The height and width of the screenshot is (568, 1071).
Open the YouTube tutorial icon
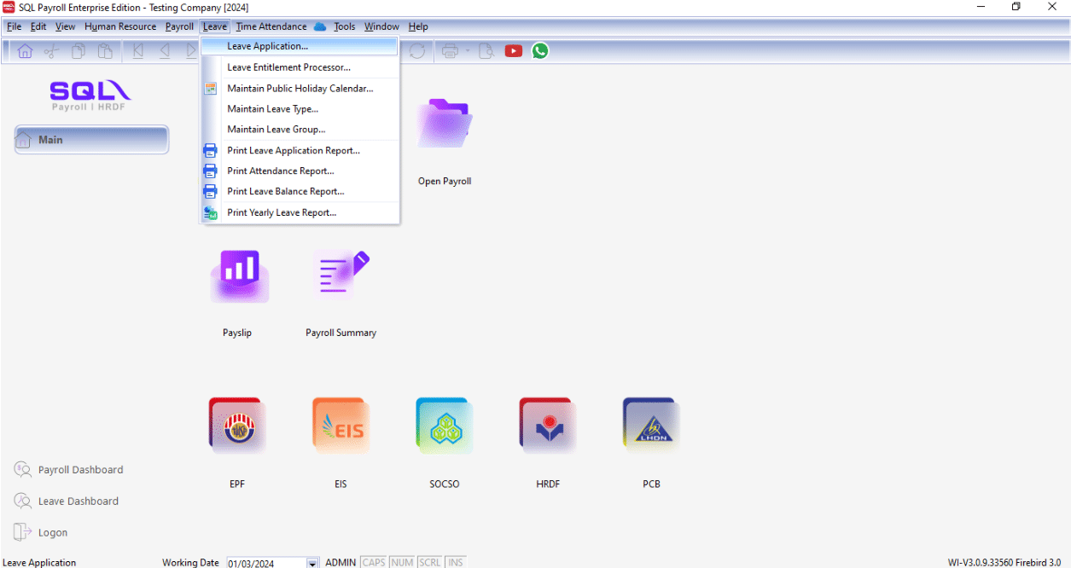click(x=513, y=51)
